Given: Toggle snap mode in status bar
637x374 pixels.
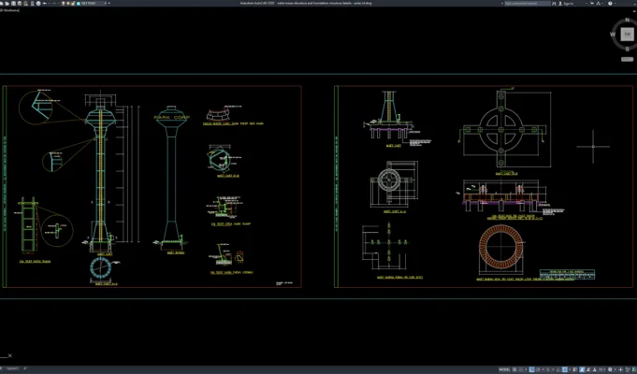Looking at the screenshot, I should (520, 369).
